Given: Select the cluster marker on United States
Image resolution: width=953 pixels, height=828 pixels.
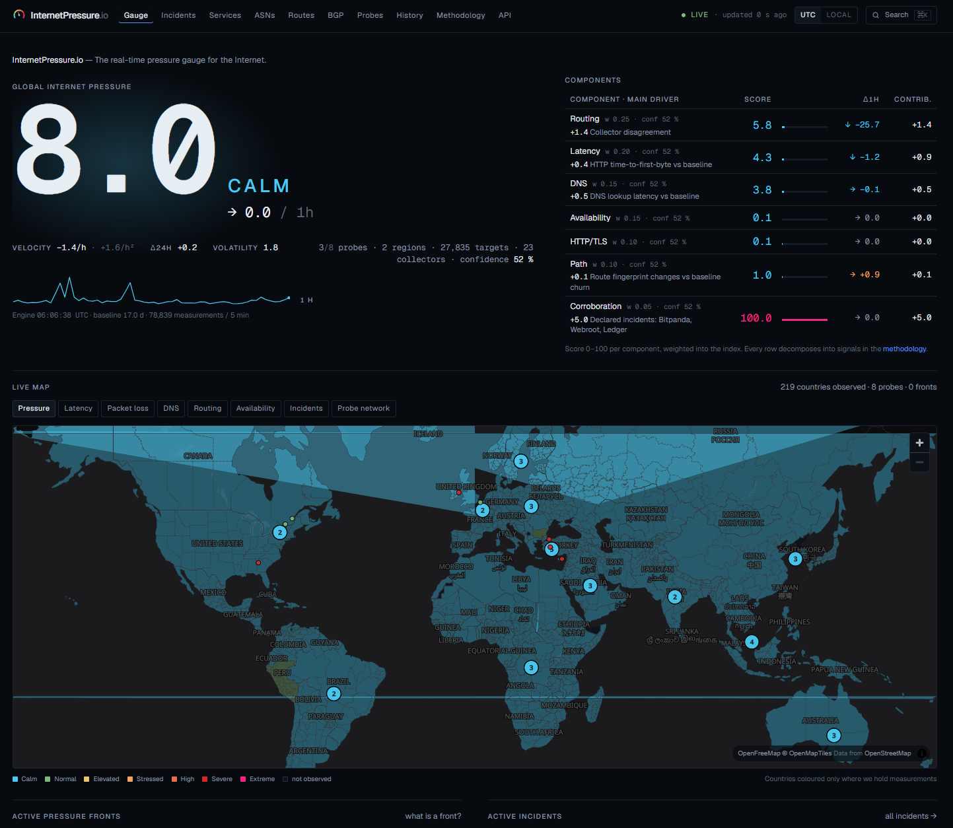Looking at the screenshot, I should coord(280,532).
